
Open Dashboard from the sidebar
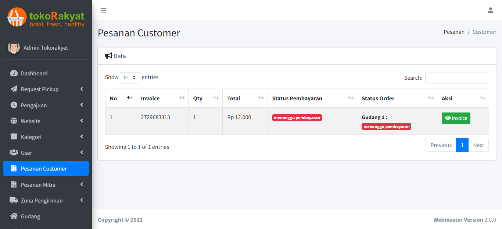pos(34,74)
